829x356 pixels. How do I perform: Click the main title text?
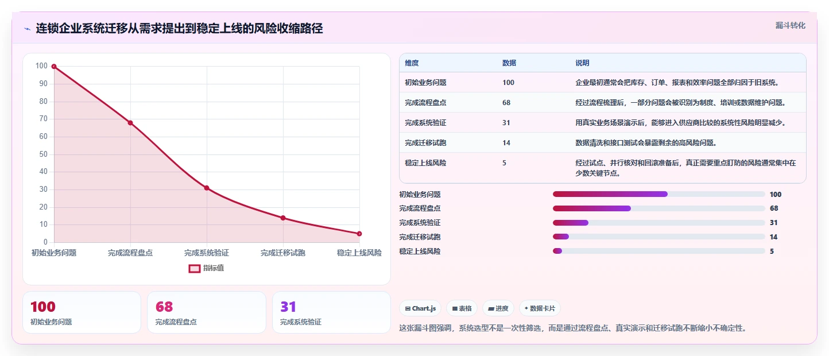179,29
